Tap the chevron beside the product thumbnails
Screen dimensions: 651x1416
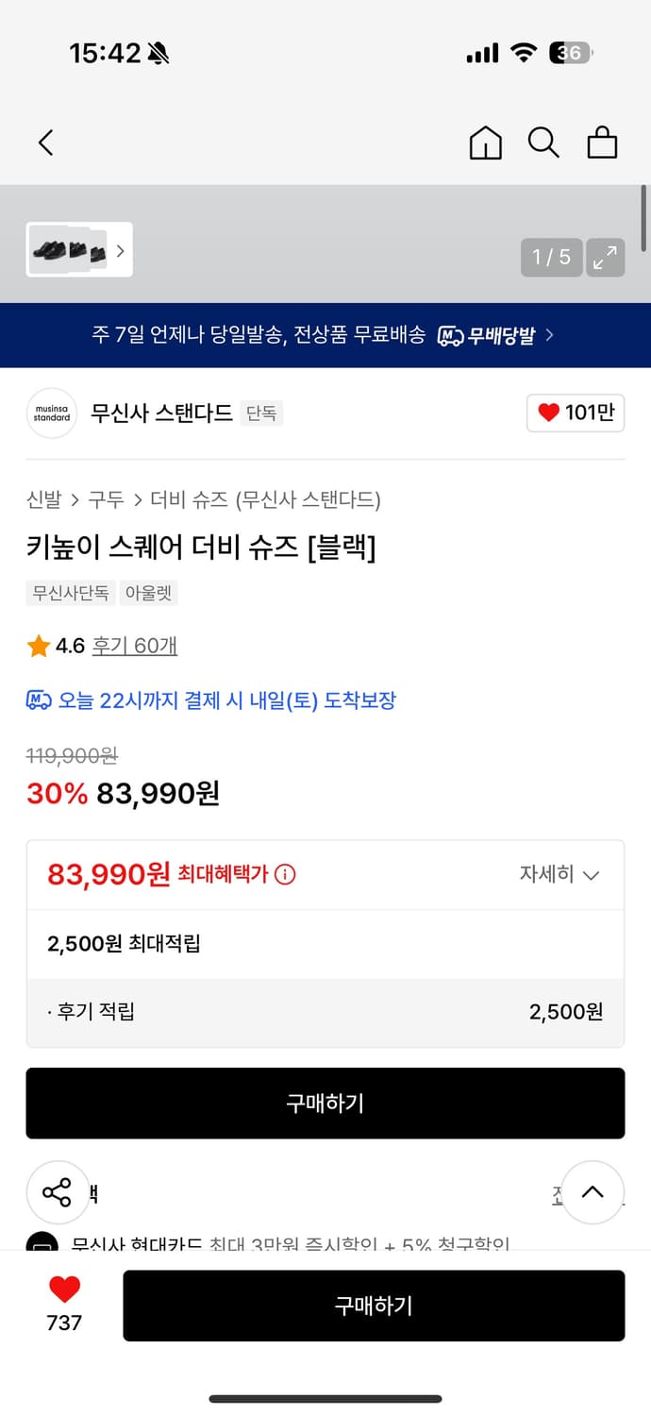click(120, 250)
